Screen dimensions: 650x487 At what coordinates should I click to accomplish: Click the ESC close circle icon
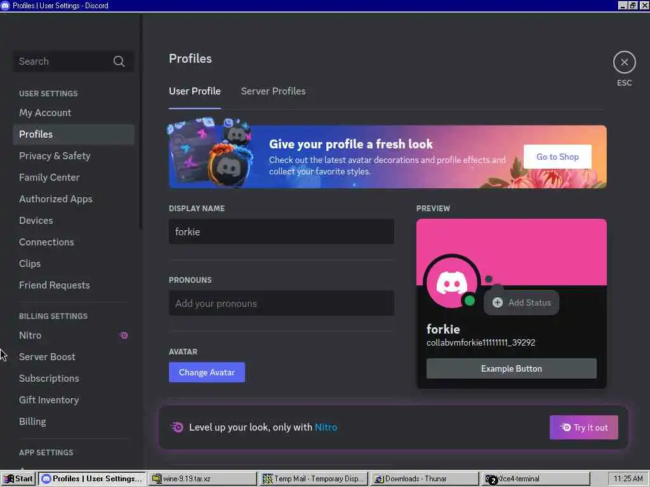pyautogui.click(x=625, y=62)
